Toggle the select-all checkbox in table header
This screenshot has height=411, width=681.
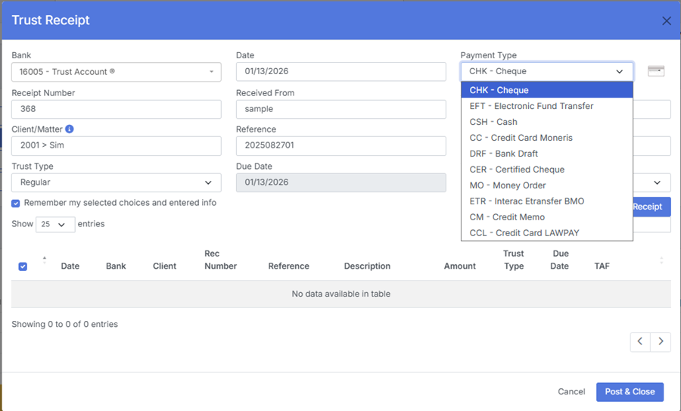click(x=23, y=266)
